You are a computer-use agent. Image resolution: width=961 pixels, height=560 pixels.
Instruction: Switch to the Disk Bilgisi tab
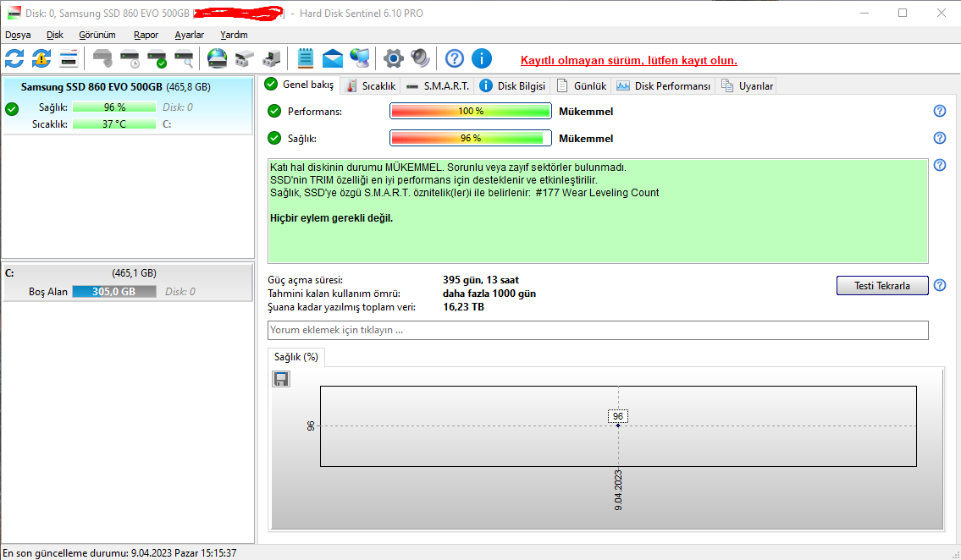[512, 86]
